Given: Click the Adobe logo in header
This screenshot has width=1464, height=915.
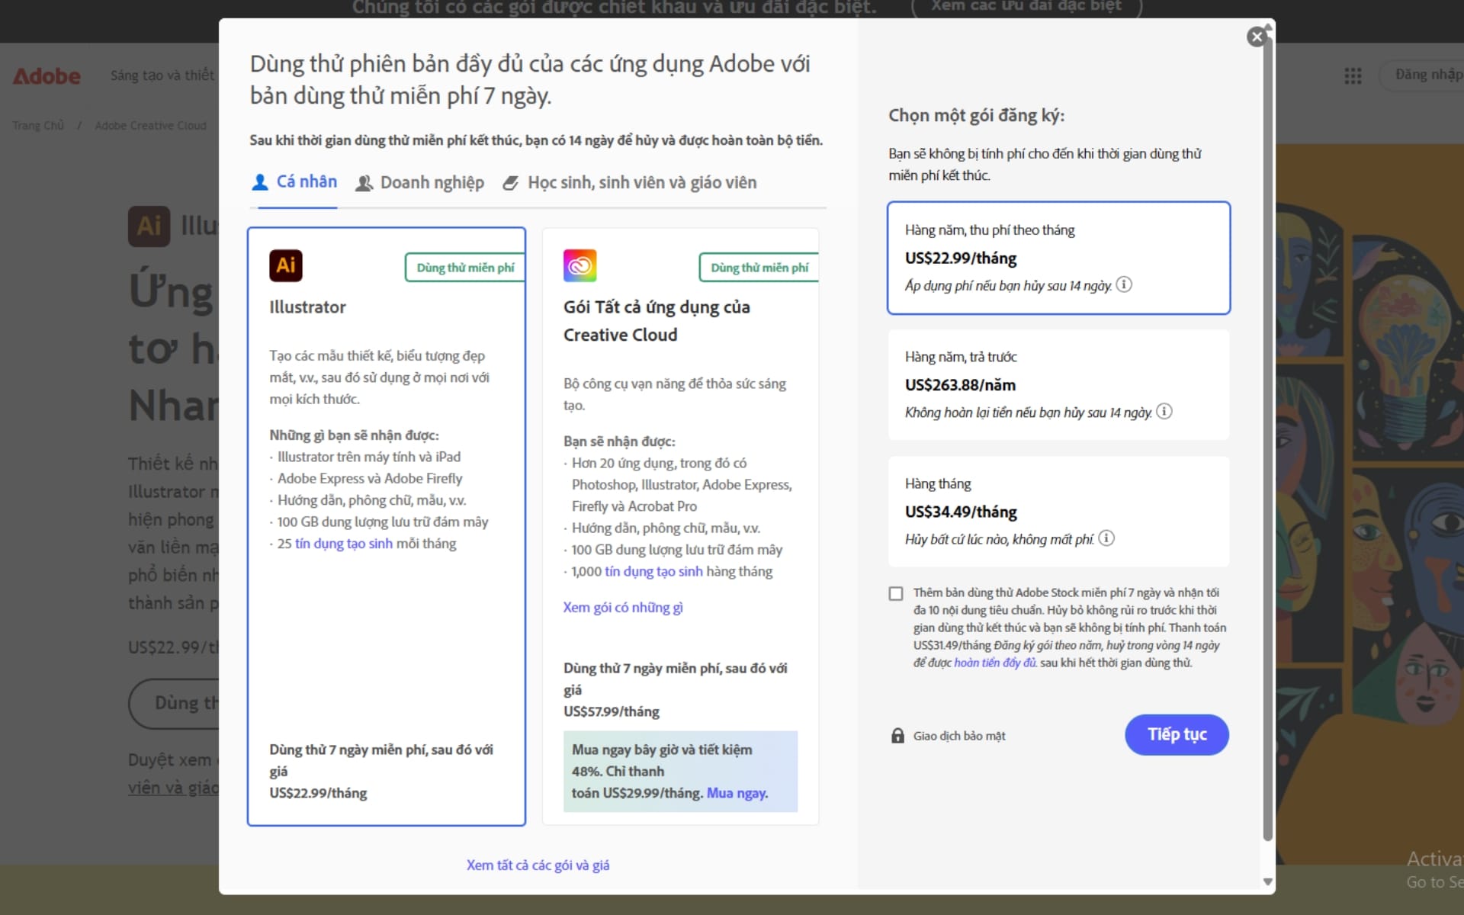Looking at the screenshot, I should point(47,76).
